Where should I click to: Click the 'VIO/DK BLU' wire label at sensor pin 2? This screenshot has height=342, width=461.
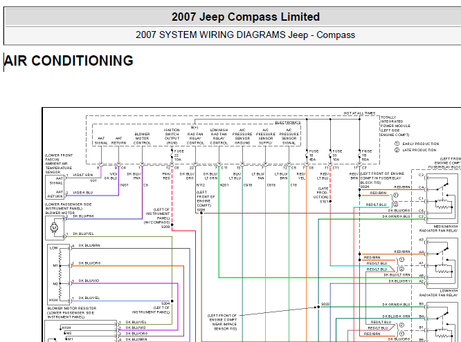(x=83, y=193)
